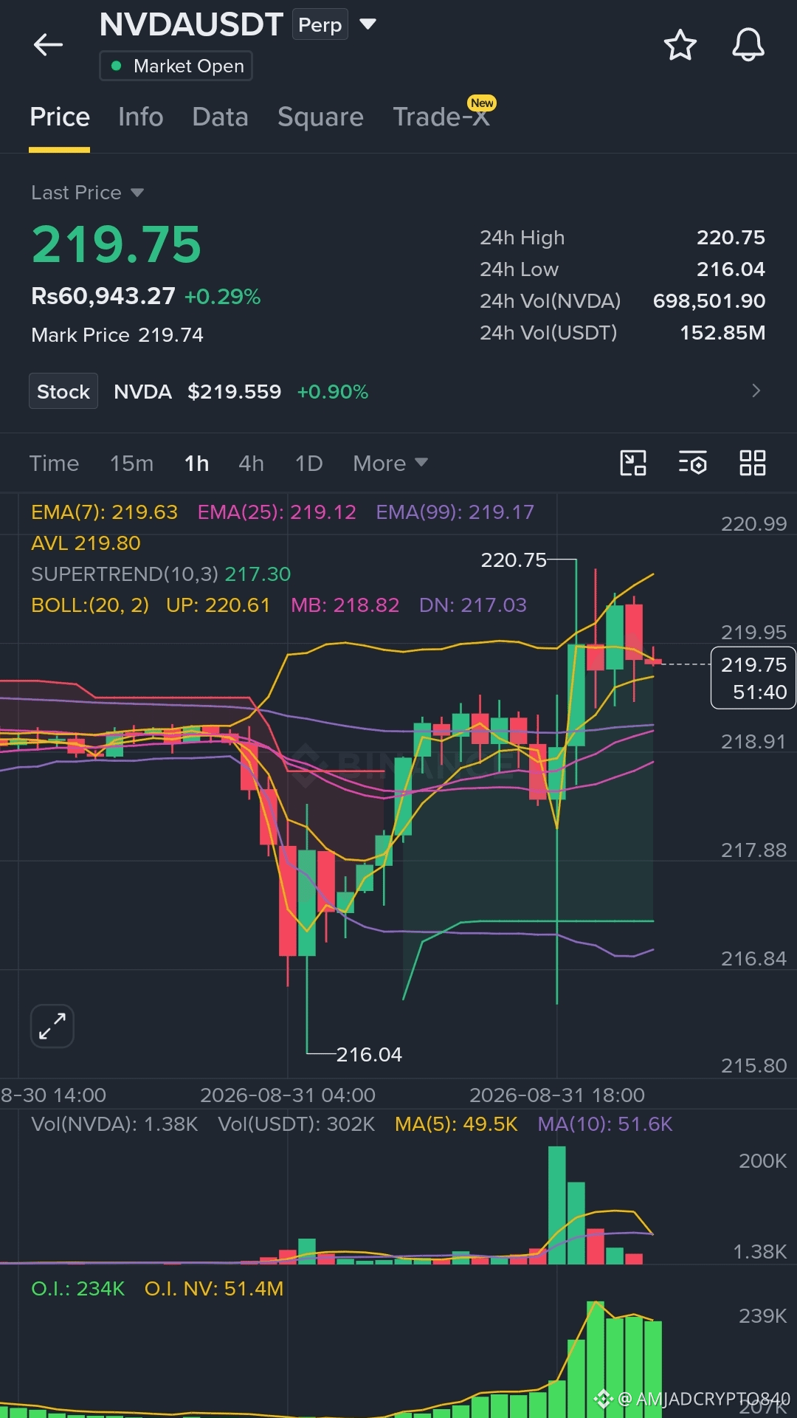The width and height of the screenshot is (797, 1418).
Task: Tap the Mark Price 219.74 text
Action: [117, 334]
